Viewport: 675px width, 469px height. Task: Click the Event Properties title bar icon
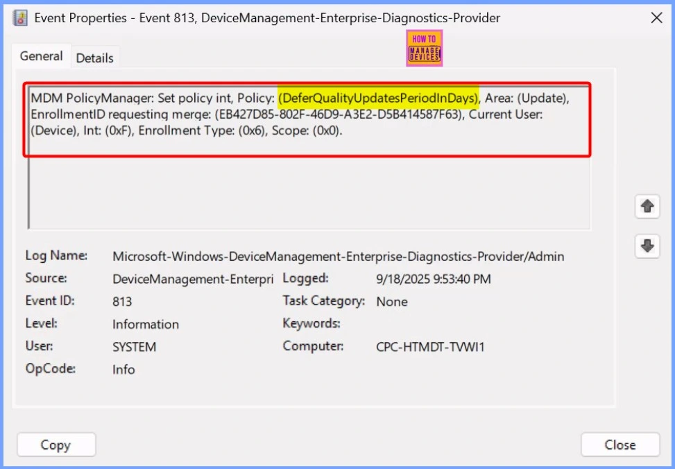coord(20,18)
